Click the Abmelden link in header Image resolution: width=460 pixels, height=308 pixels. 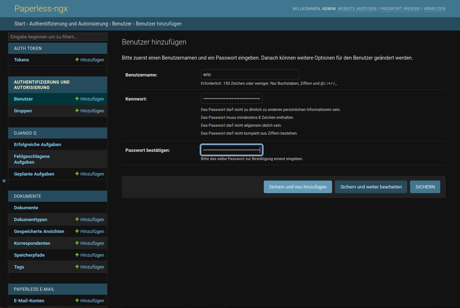[x=434, y=9]
